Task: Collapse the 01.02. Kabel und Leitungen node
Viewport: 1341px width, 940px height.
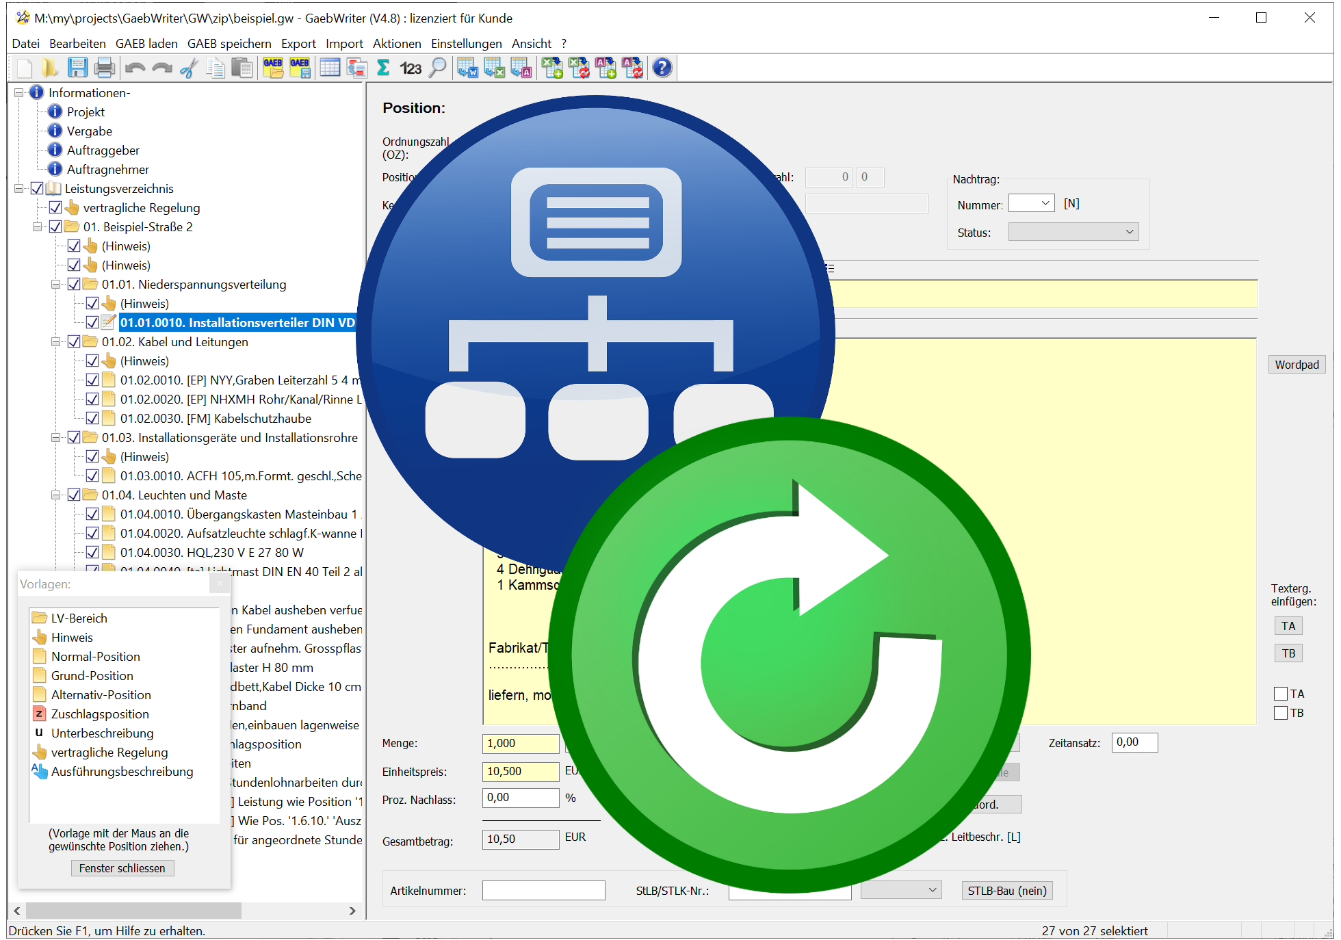Action: (x=56, y=341)
